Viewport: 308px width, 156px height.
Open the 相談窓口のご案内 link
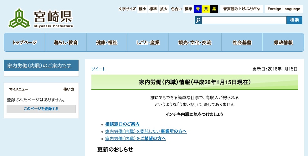tap(122, 124)
